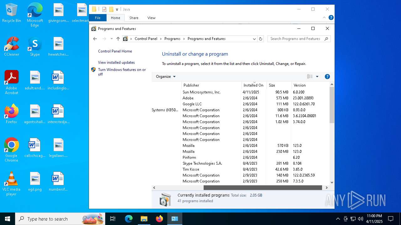
Task: Open the Organize dropdown menu
Action: [166, 77]
